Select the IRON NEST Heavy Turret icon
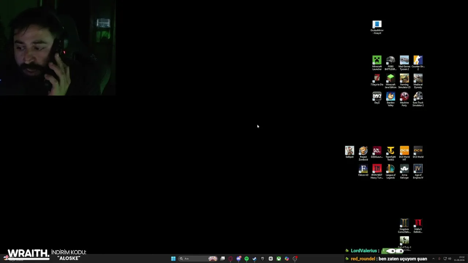The height and width of the screenshot is (263, 468). [x=377, y=172]
